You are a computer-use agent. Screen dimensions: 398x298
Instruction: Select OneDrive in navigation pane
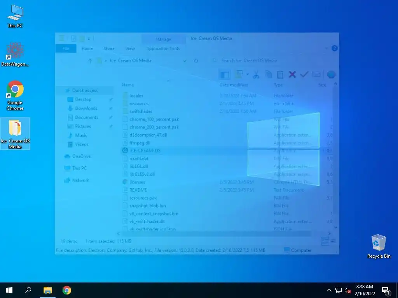tap(81, 156)
